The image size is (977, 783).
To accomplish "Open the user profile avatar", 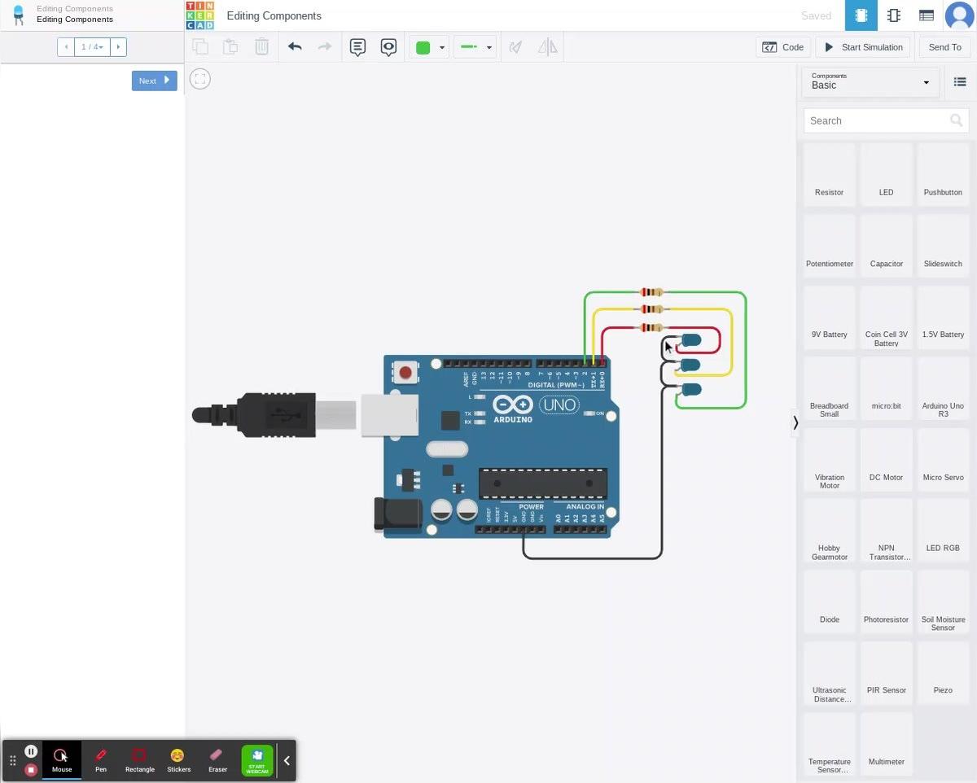I will point(960,15).
